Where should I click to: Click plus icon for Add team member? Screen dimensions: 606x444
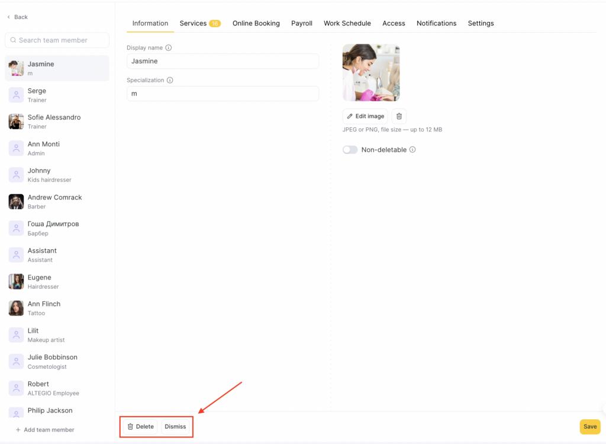18,430
